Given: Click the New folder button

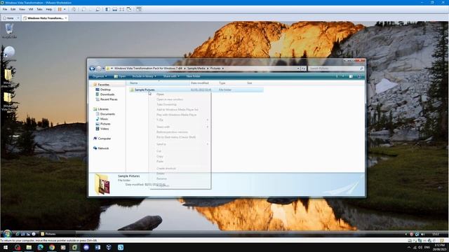Looking at the screenshot, I should [x=194, y=76].
